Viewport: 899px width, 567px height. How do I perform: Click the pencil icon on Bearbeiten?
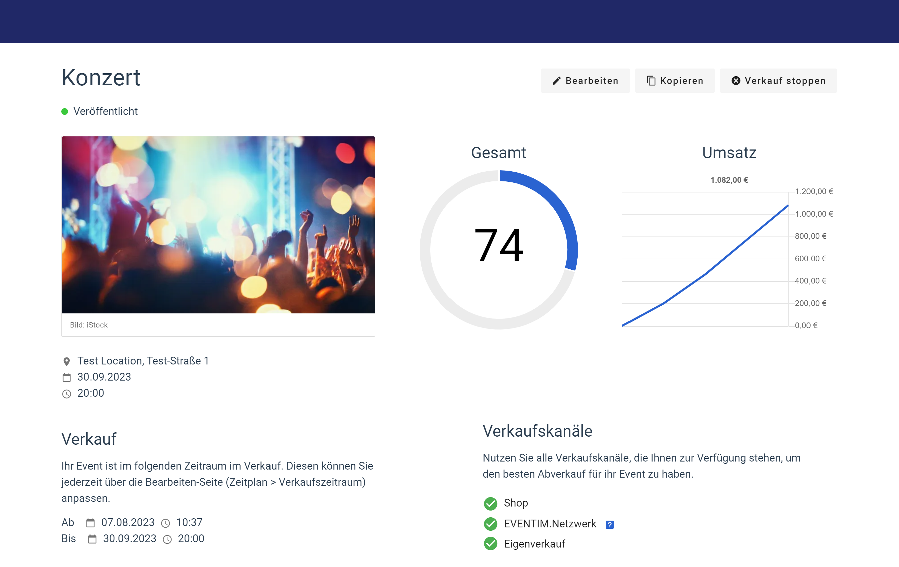556,81
